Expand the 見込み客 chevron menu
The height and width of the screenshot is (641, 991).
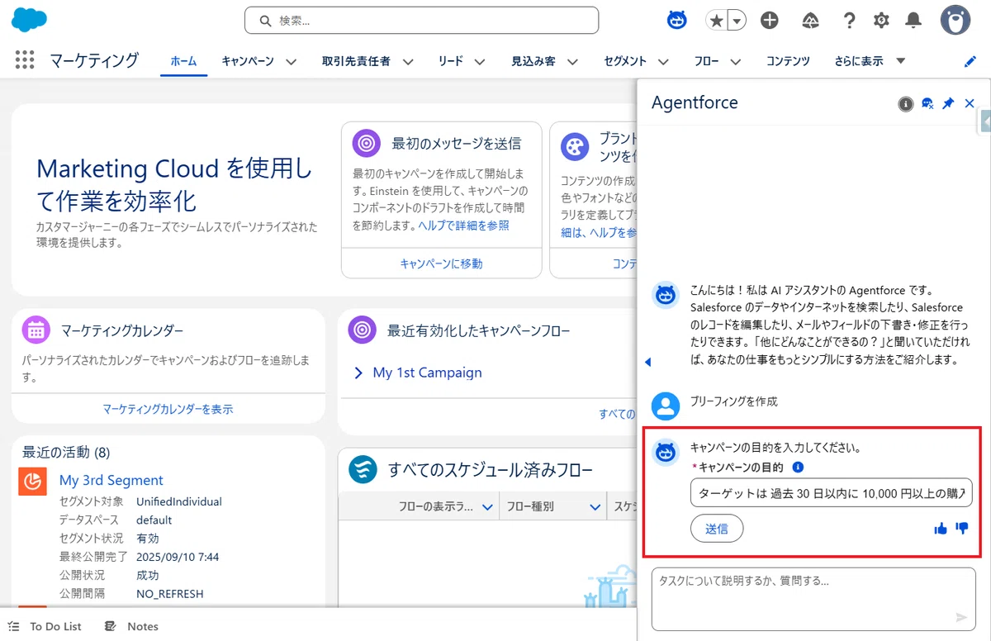(572, 62)
